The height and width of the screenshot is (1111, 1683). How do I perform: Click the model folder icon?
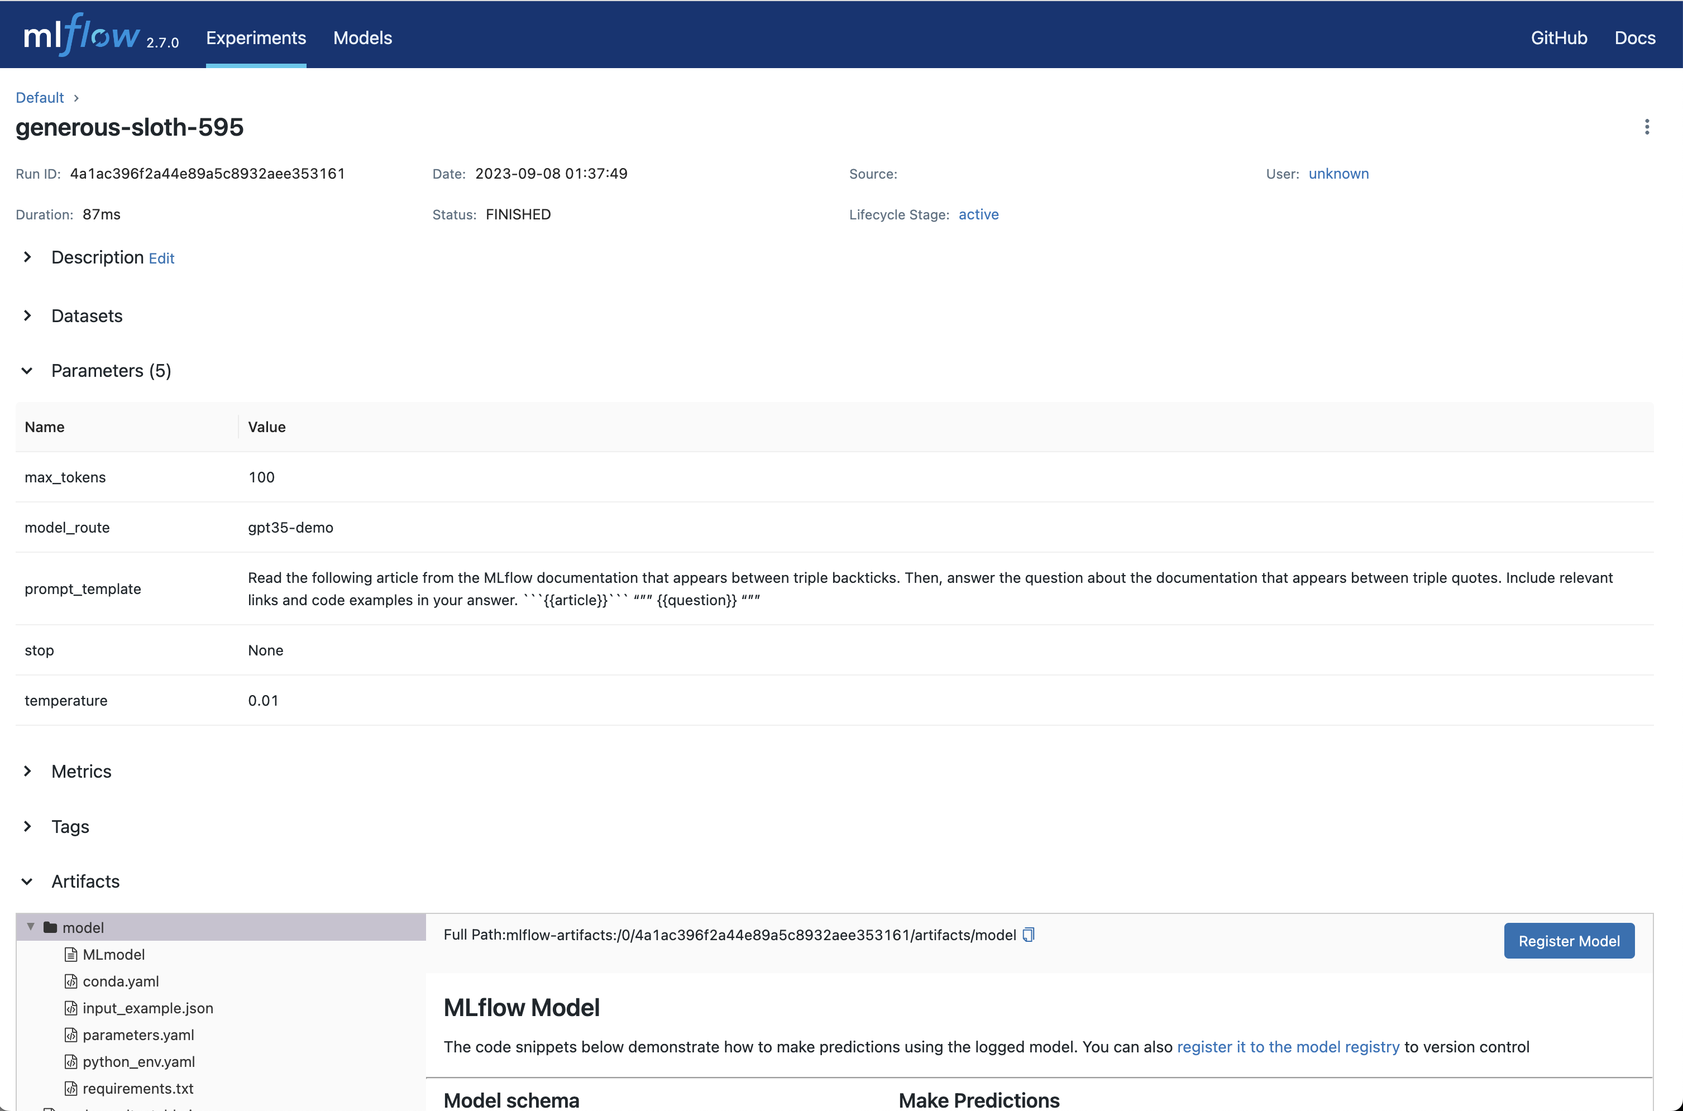[50, 927]
